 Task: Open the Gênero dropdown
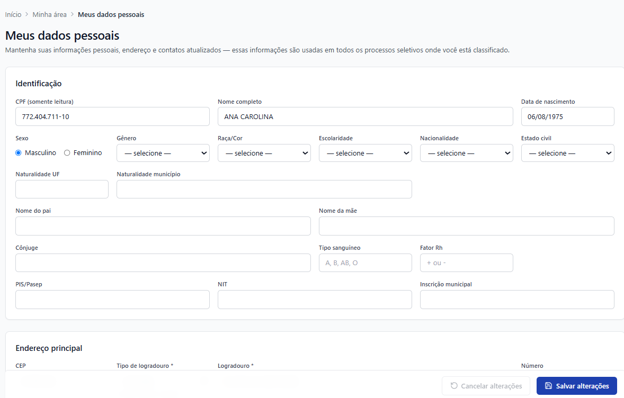pyautogui.click(x=163, y=153)
